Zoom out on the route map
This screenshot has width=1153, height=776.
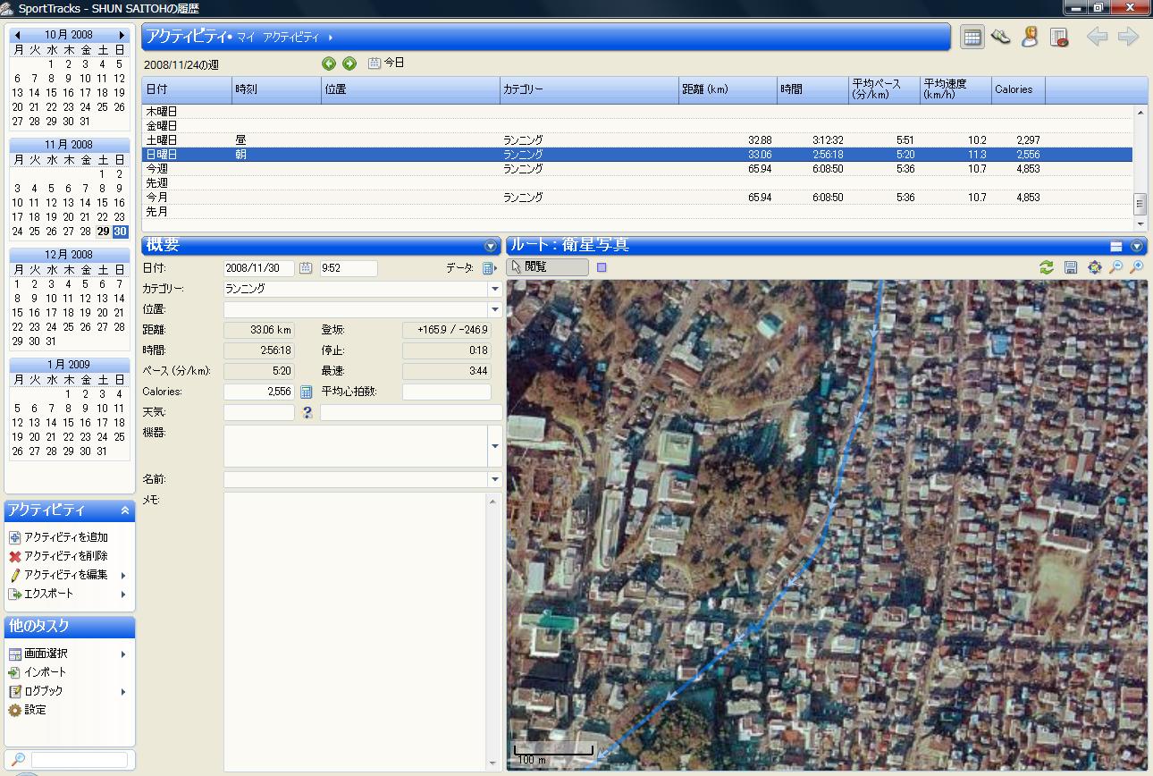1115,267
